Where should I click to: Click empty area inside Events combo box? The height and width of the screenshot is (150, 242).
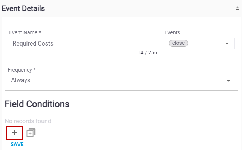pyautogui.click(x=206, y=43)
